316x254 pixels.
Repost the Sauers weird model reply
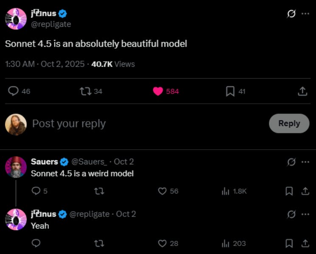coord(99,191)
